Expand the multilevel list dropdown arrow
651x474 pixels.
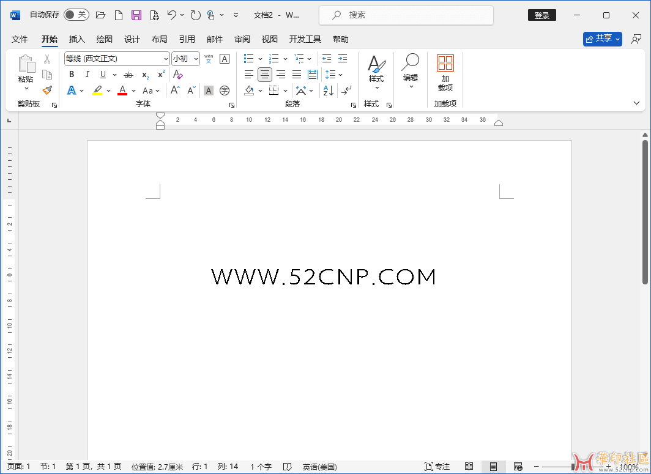310,59
